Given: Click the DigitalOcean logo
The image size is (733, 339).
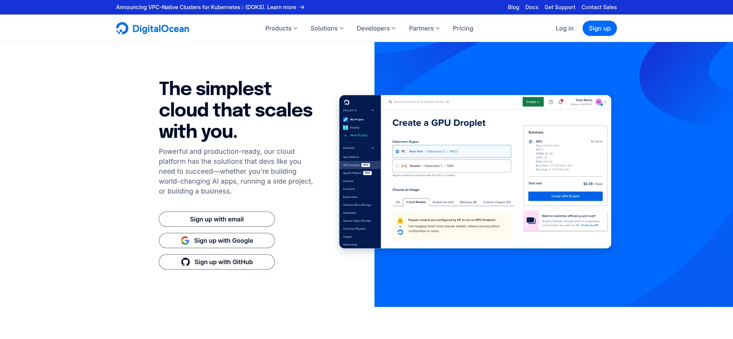Looking at the screenshot, I should (152, 28).
